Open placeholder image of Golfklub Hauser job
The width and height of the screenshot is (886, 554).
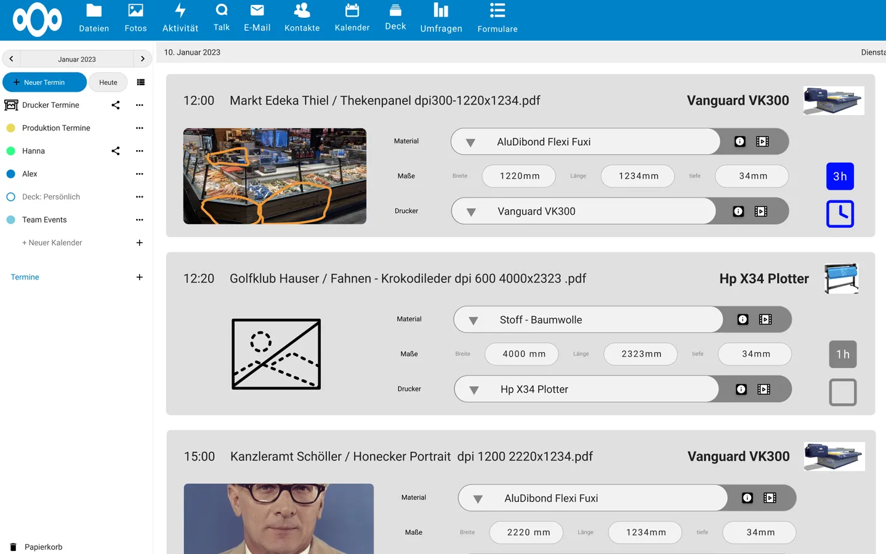[276, 354]
